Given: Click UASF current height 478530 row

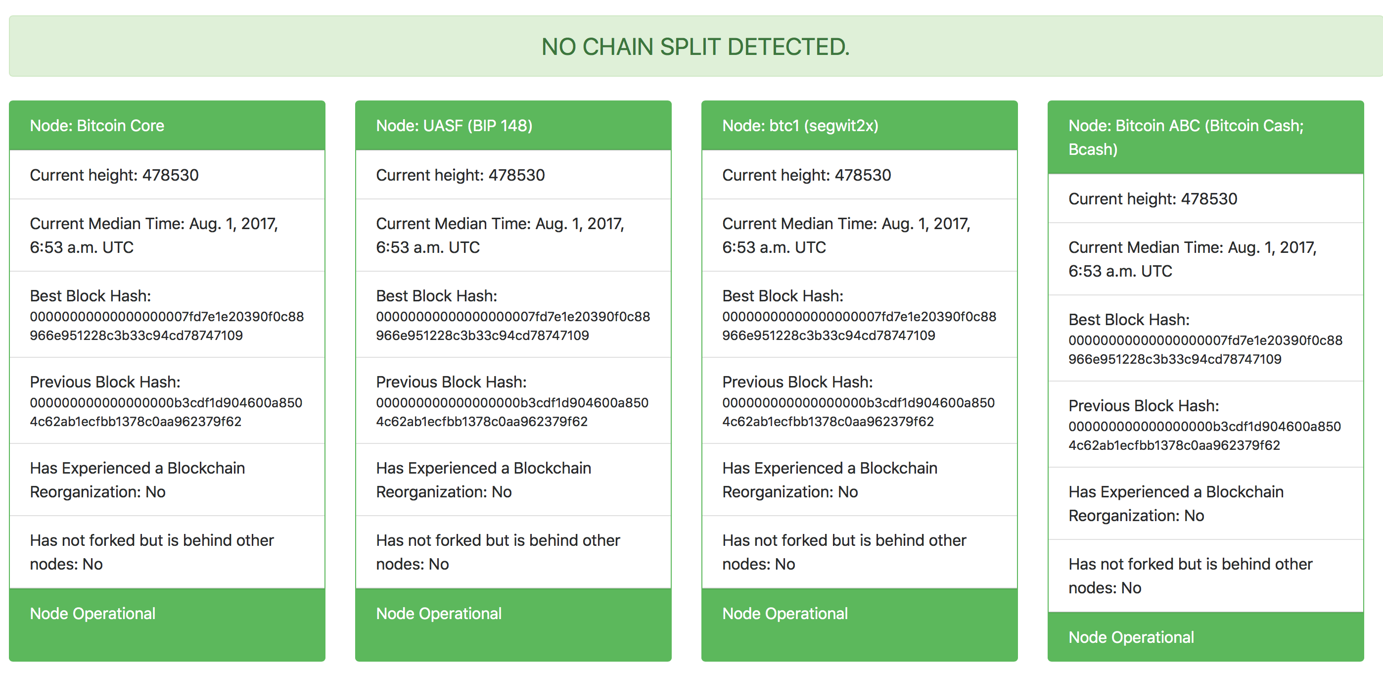Looking at the screenshot, I should point(513,175).
